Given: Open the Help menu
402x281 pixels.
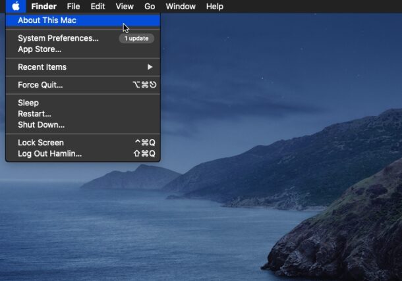Looking at the screenshot, I should tap(215, 7).
